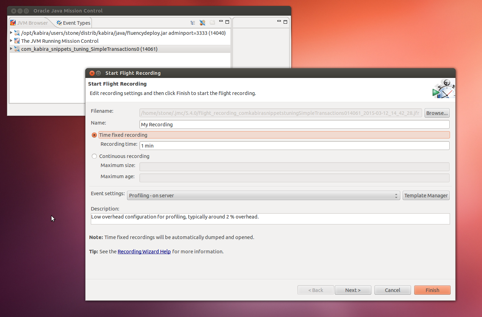Expand the fluencydeploy.jar JVM tree node
482x317 pixels.
(11, 33)
